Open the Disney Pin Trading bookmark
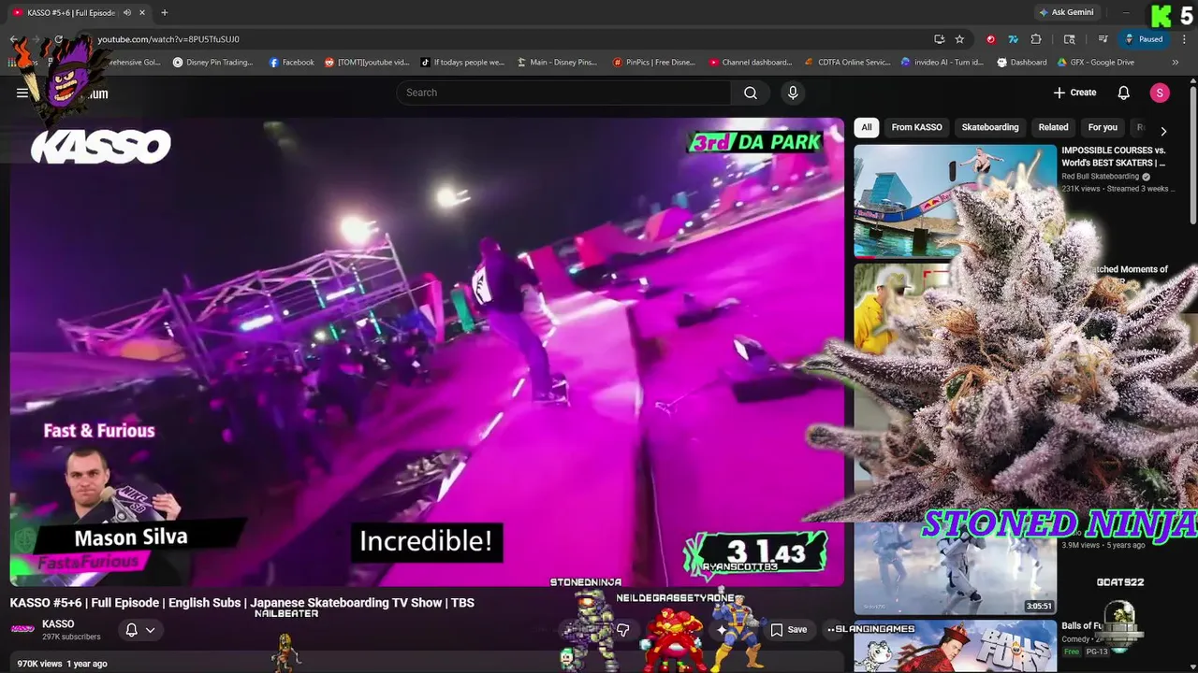 point(212,63)
